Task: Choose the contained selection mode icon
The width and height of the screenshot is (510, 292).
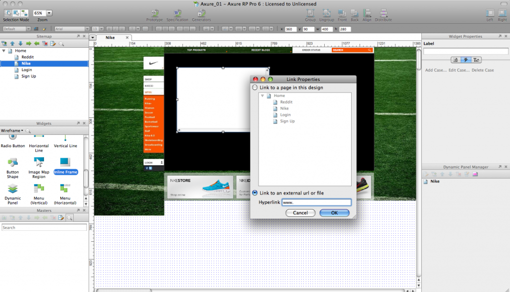Action: coord(16,13)
